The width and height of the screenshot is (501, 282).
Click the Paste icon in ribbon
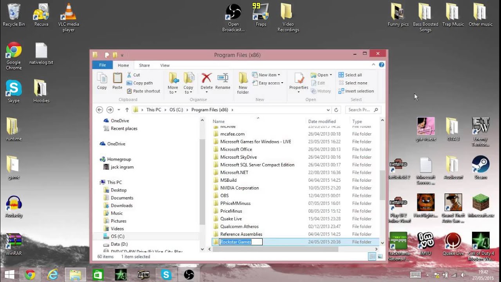(117, 81)
